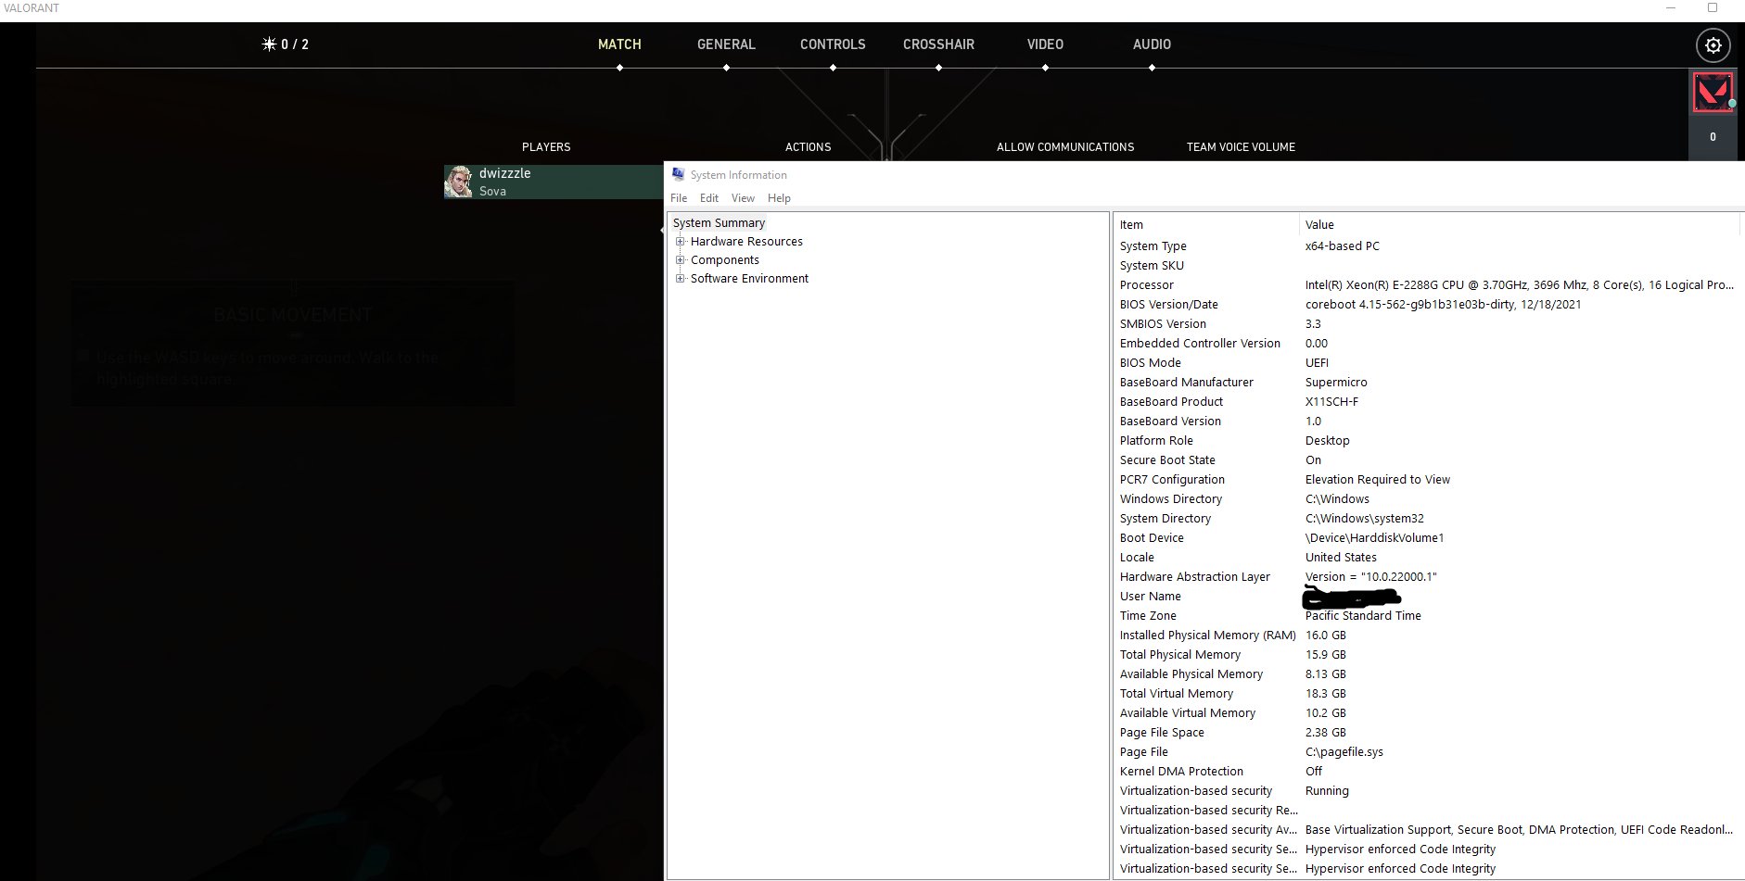
Task: Open the File menu in System Information
Action: [678, 197]
